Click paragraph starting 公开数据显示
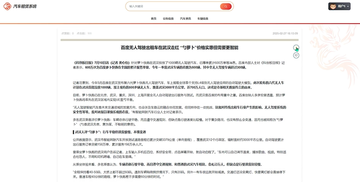360x182 pixels. [x=178, y=142]
